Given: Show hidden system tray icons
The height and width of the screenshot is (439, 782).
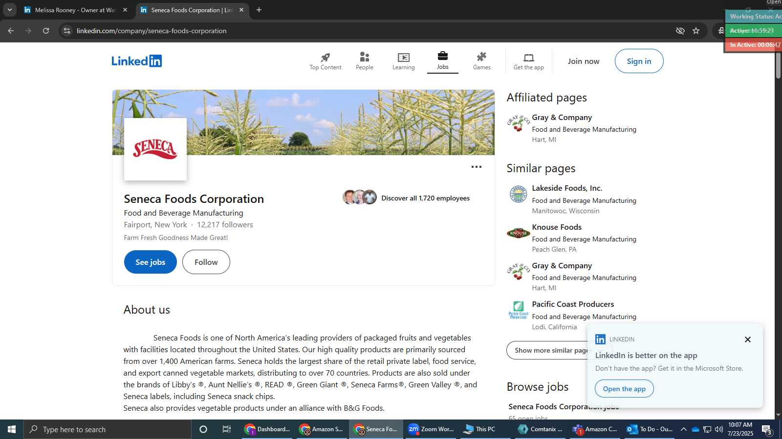Looking at the screenshot, I should pos(684,429).
